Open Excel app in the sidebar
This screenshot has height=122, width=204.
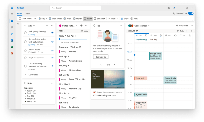12,47
